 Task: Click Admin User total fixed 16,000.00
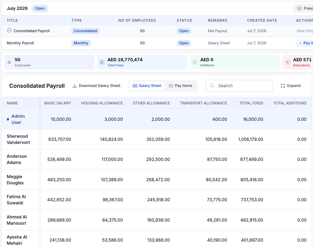pos(253,119)
